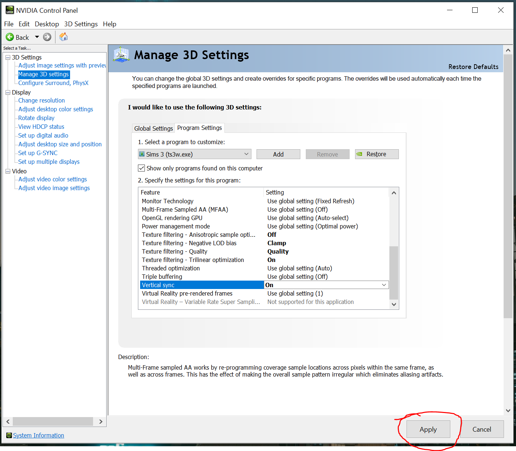Switch to the Global Settings tab
Screen dimensions: 516x451
pyautogui.click(x=153, y=128)
